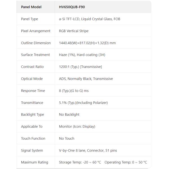
Task: Click the Pixel Arrangement label
Action: click(x=36, y=31)
